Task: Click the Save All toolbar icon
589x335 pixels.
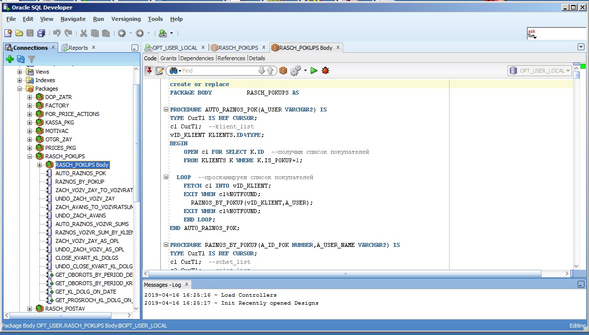Action: click(x=41, y=33)
